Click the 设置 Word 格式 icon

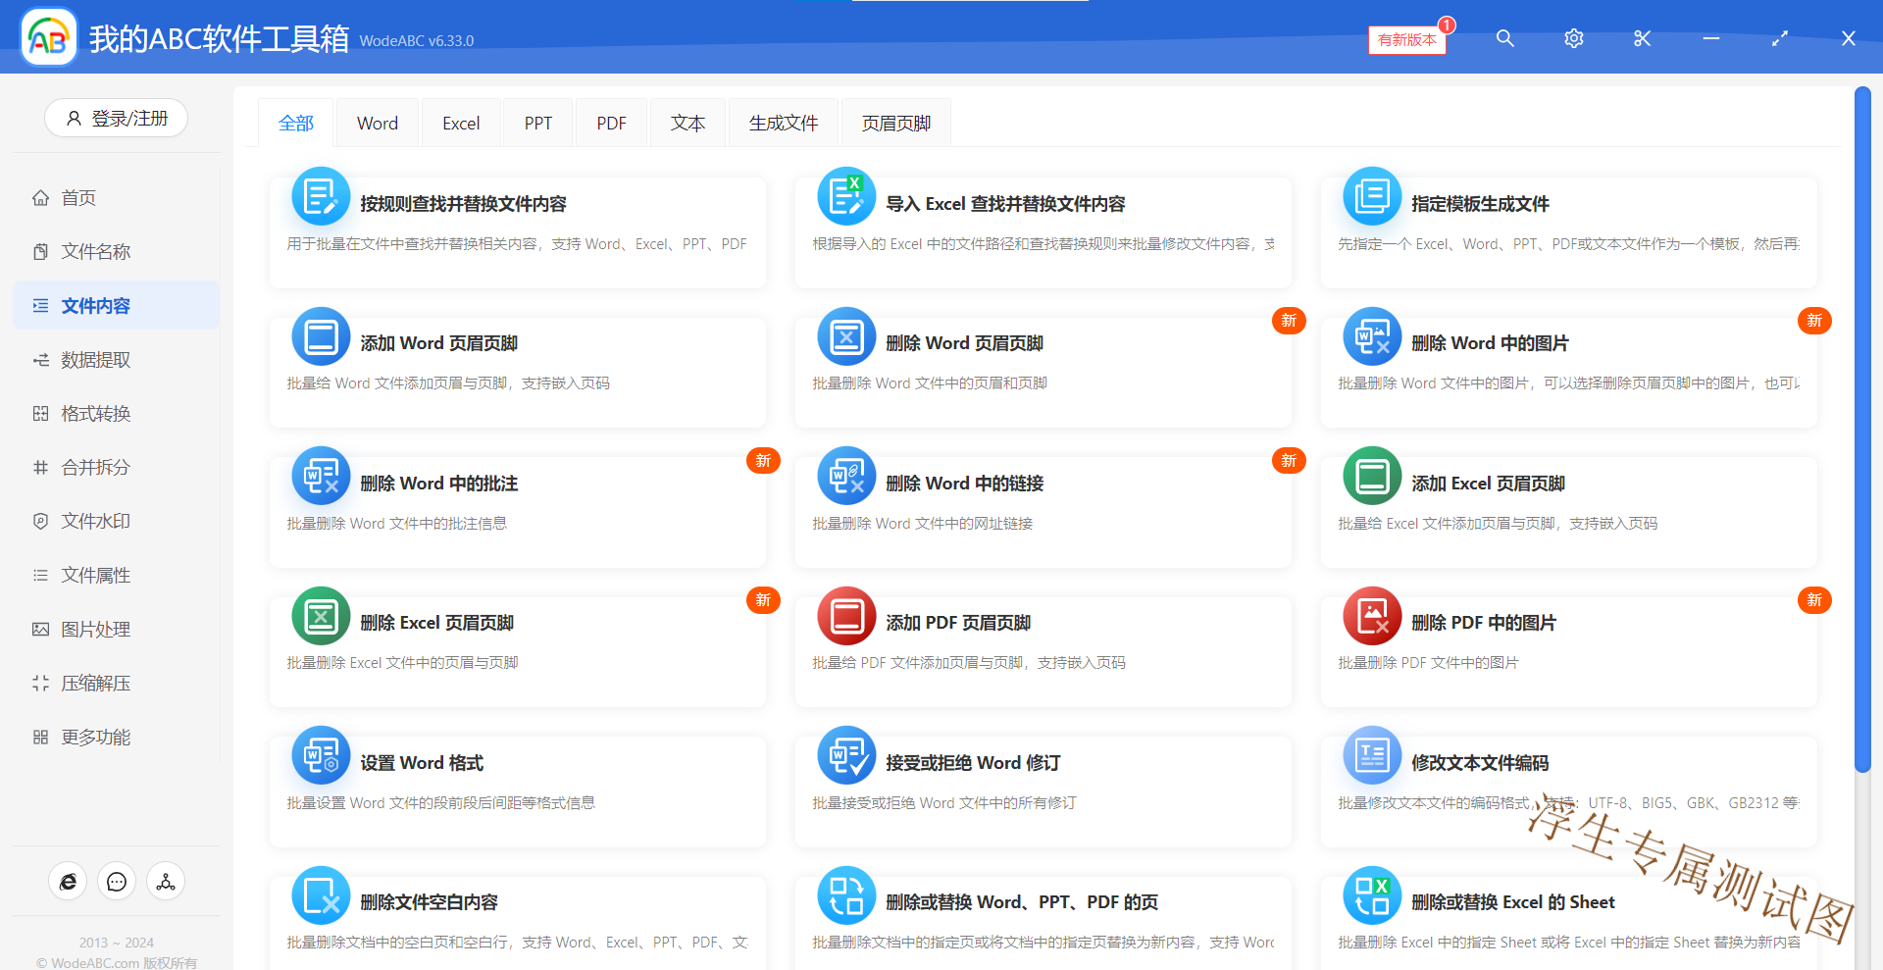321,756
